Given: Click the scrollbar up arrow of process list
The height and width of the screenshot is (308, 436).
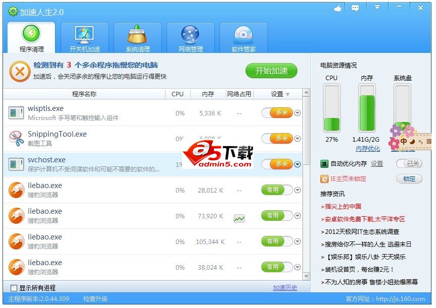Looking at the screenshot, I should tap(306, 92).
